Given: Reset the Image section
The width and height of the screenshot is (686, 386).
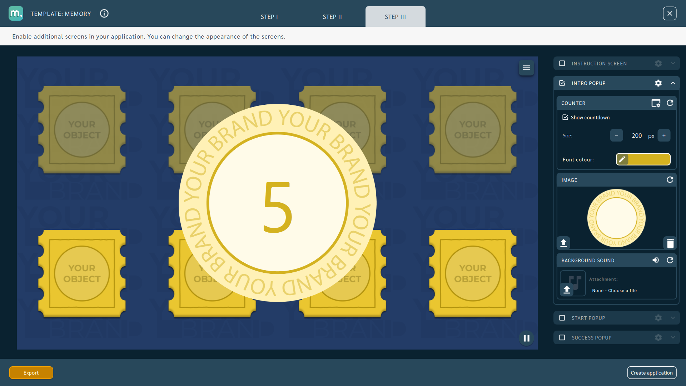Looking at the screenshot, I should [670, 180].
